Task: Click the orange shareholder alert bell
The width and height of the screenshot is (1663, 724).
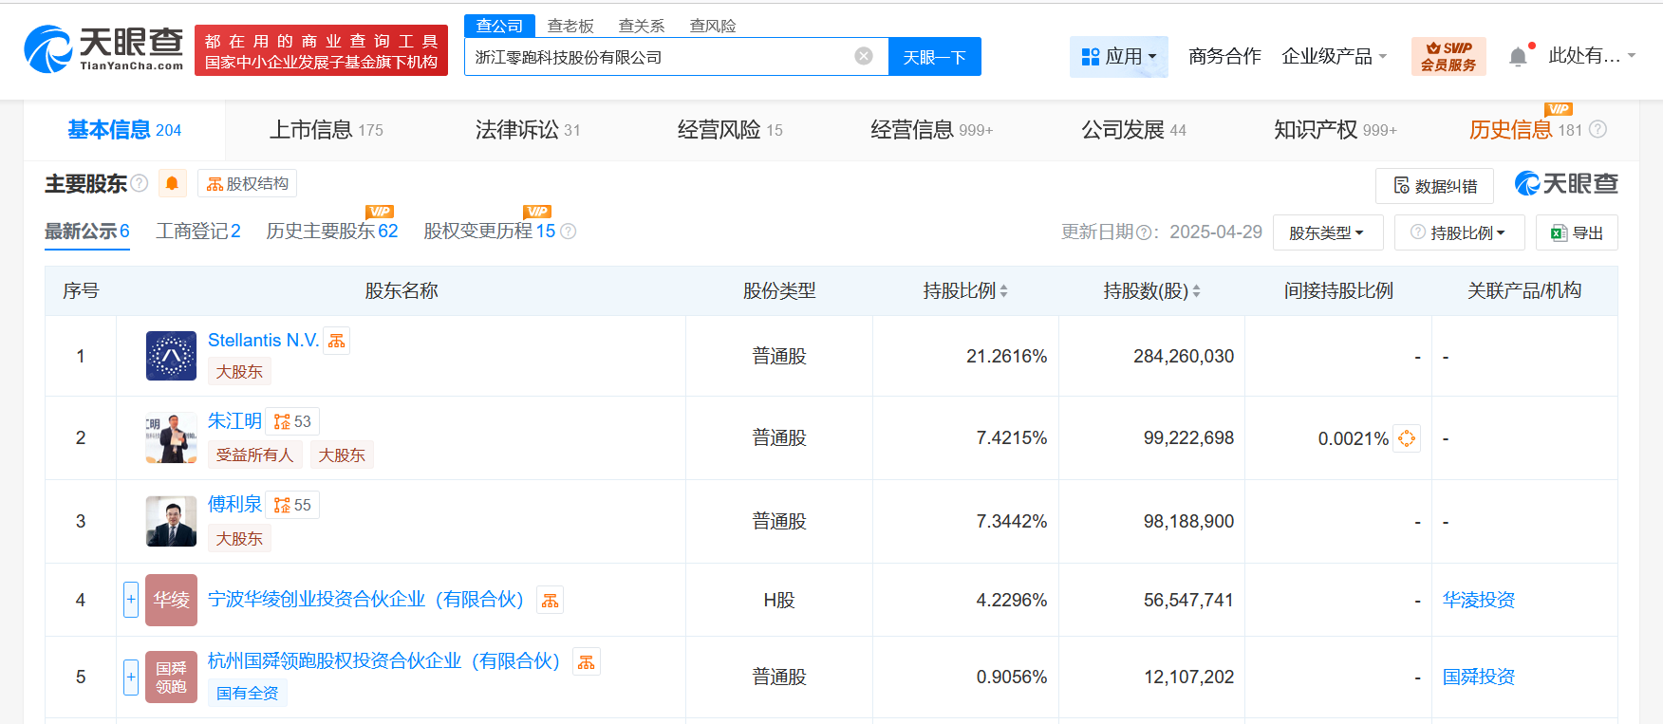Action: (172, 183)
